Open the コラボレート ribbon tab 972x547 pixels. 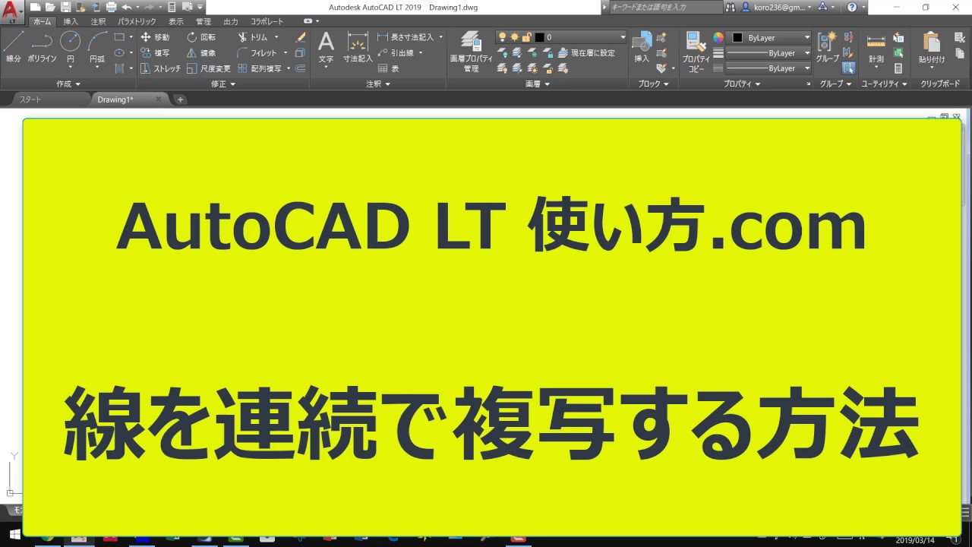tap(267, 21)
